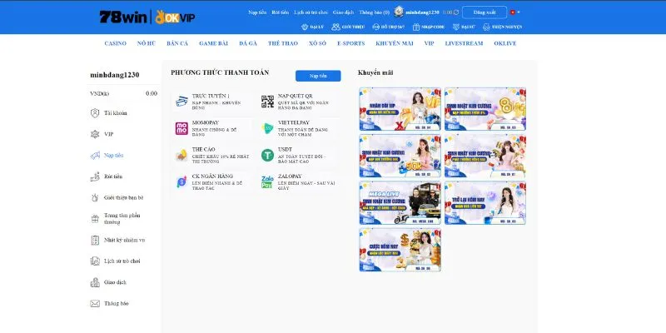The height and width of the screenshot is (333, 666).
Task: Open the NỔ HŨ menu
Action: click(x=147, y=43)
